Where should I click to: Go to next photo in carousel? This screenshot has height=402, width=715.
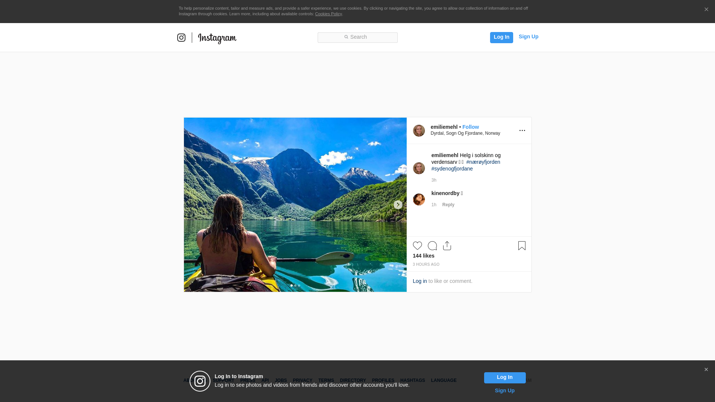[x=398, y=205]
